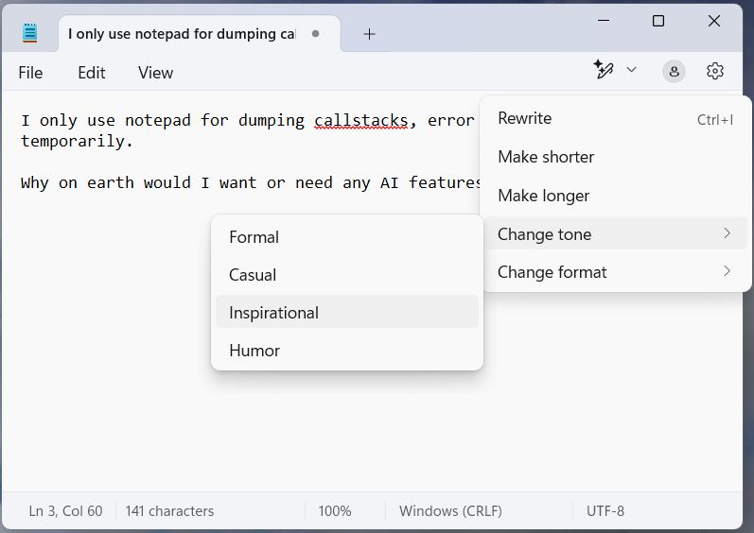Click the misspelled word 'callstacks'
Screen dimensions: 754x533
coord(360,120)
